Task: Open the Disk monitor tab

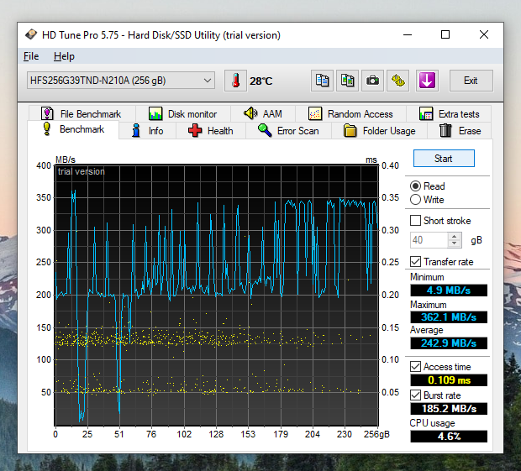Action: click(x=182, y=114)
